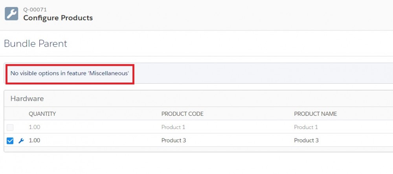This screenshot has height=174, width=393.
Task: Click the Configure Products wrench icon
Action: point(11,14)
